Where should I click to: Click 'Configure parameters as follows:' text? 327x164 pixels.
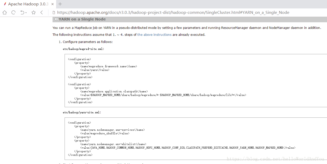point(88,42)
